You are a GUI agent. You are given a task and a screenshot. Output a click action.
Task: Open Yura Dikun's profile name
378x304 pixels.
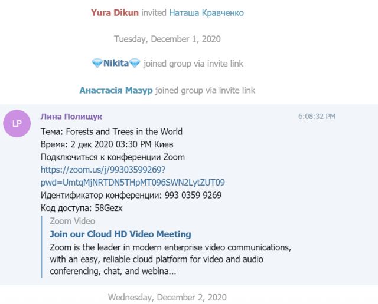115,12
